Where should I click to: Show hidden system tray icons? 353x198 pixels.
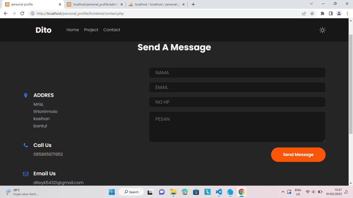click(283, 192)
